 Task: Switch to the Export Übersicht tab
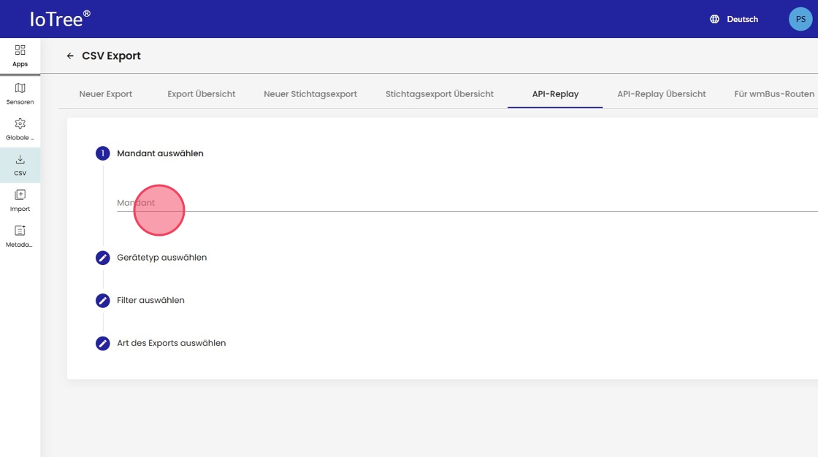[x=201, y=94]
